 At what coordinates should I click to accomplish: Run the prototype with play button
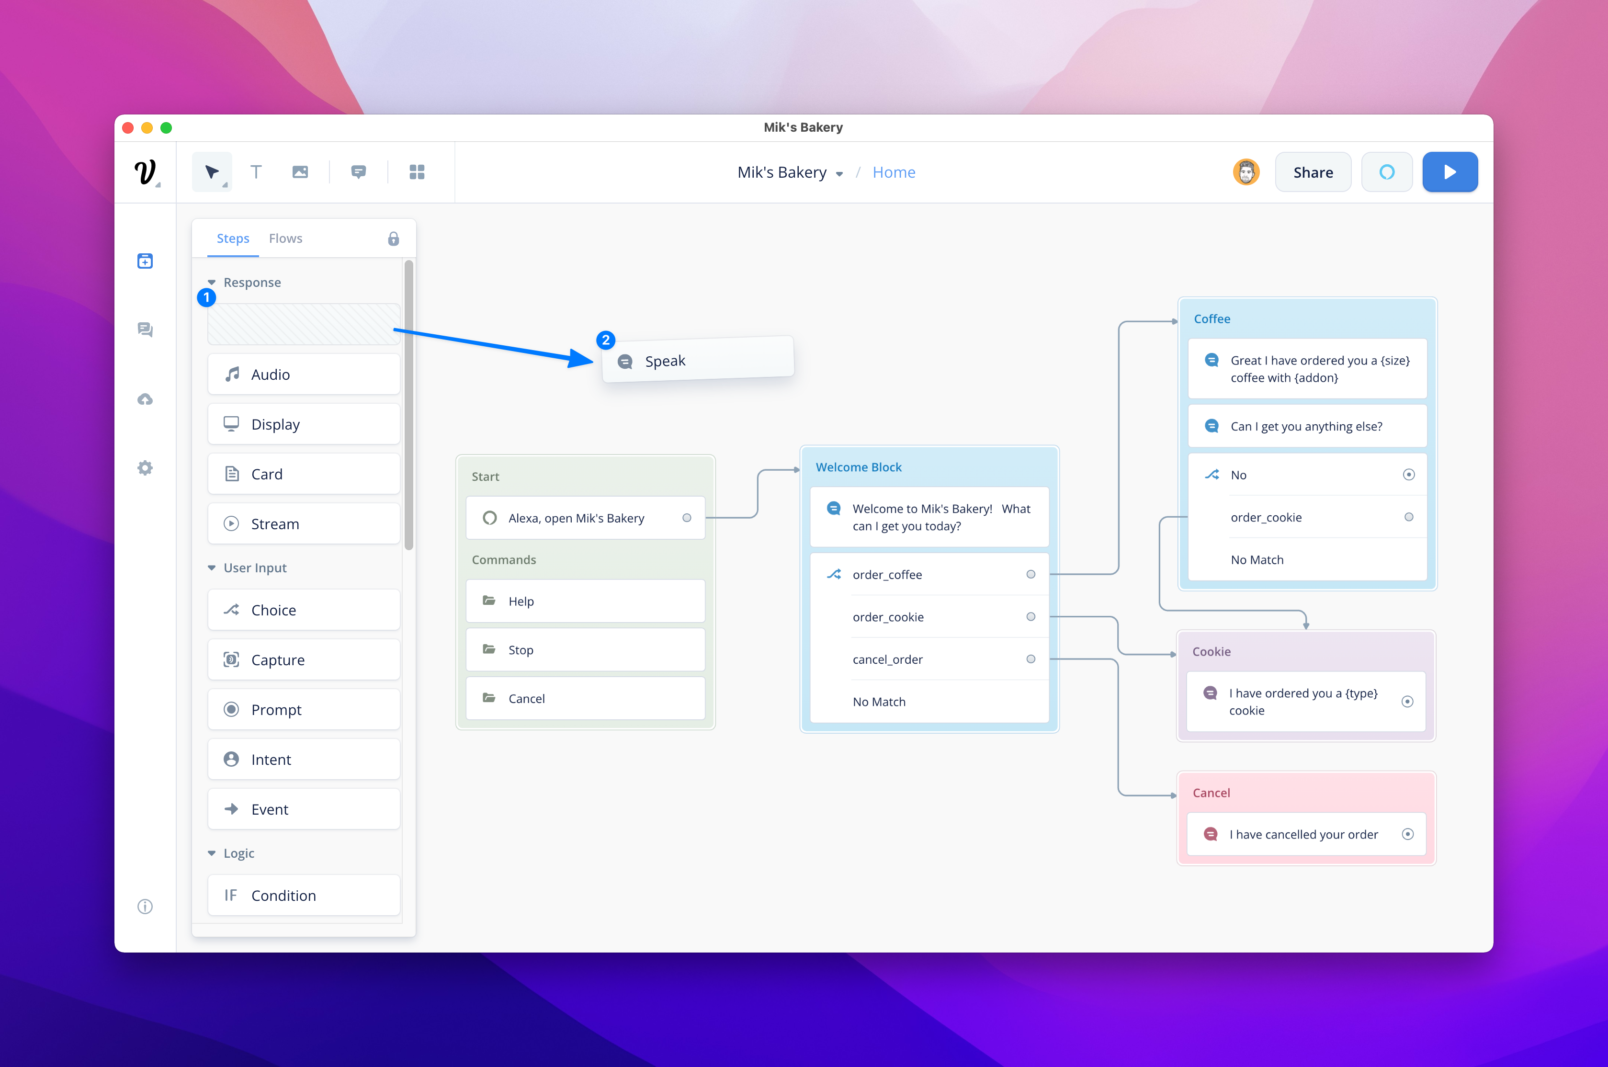coord(1450,172)
